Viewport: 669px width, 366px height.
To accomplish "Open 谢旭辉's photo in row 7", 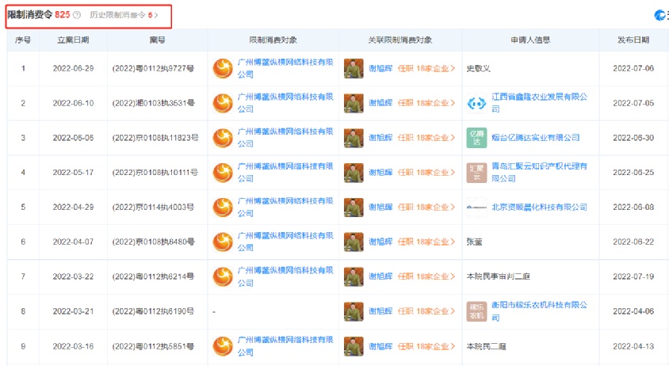I will [354, 276].
